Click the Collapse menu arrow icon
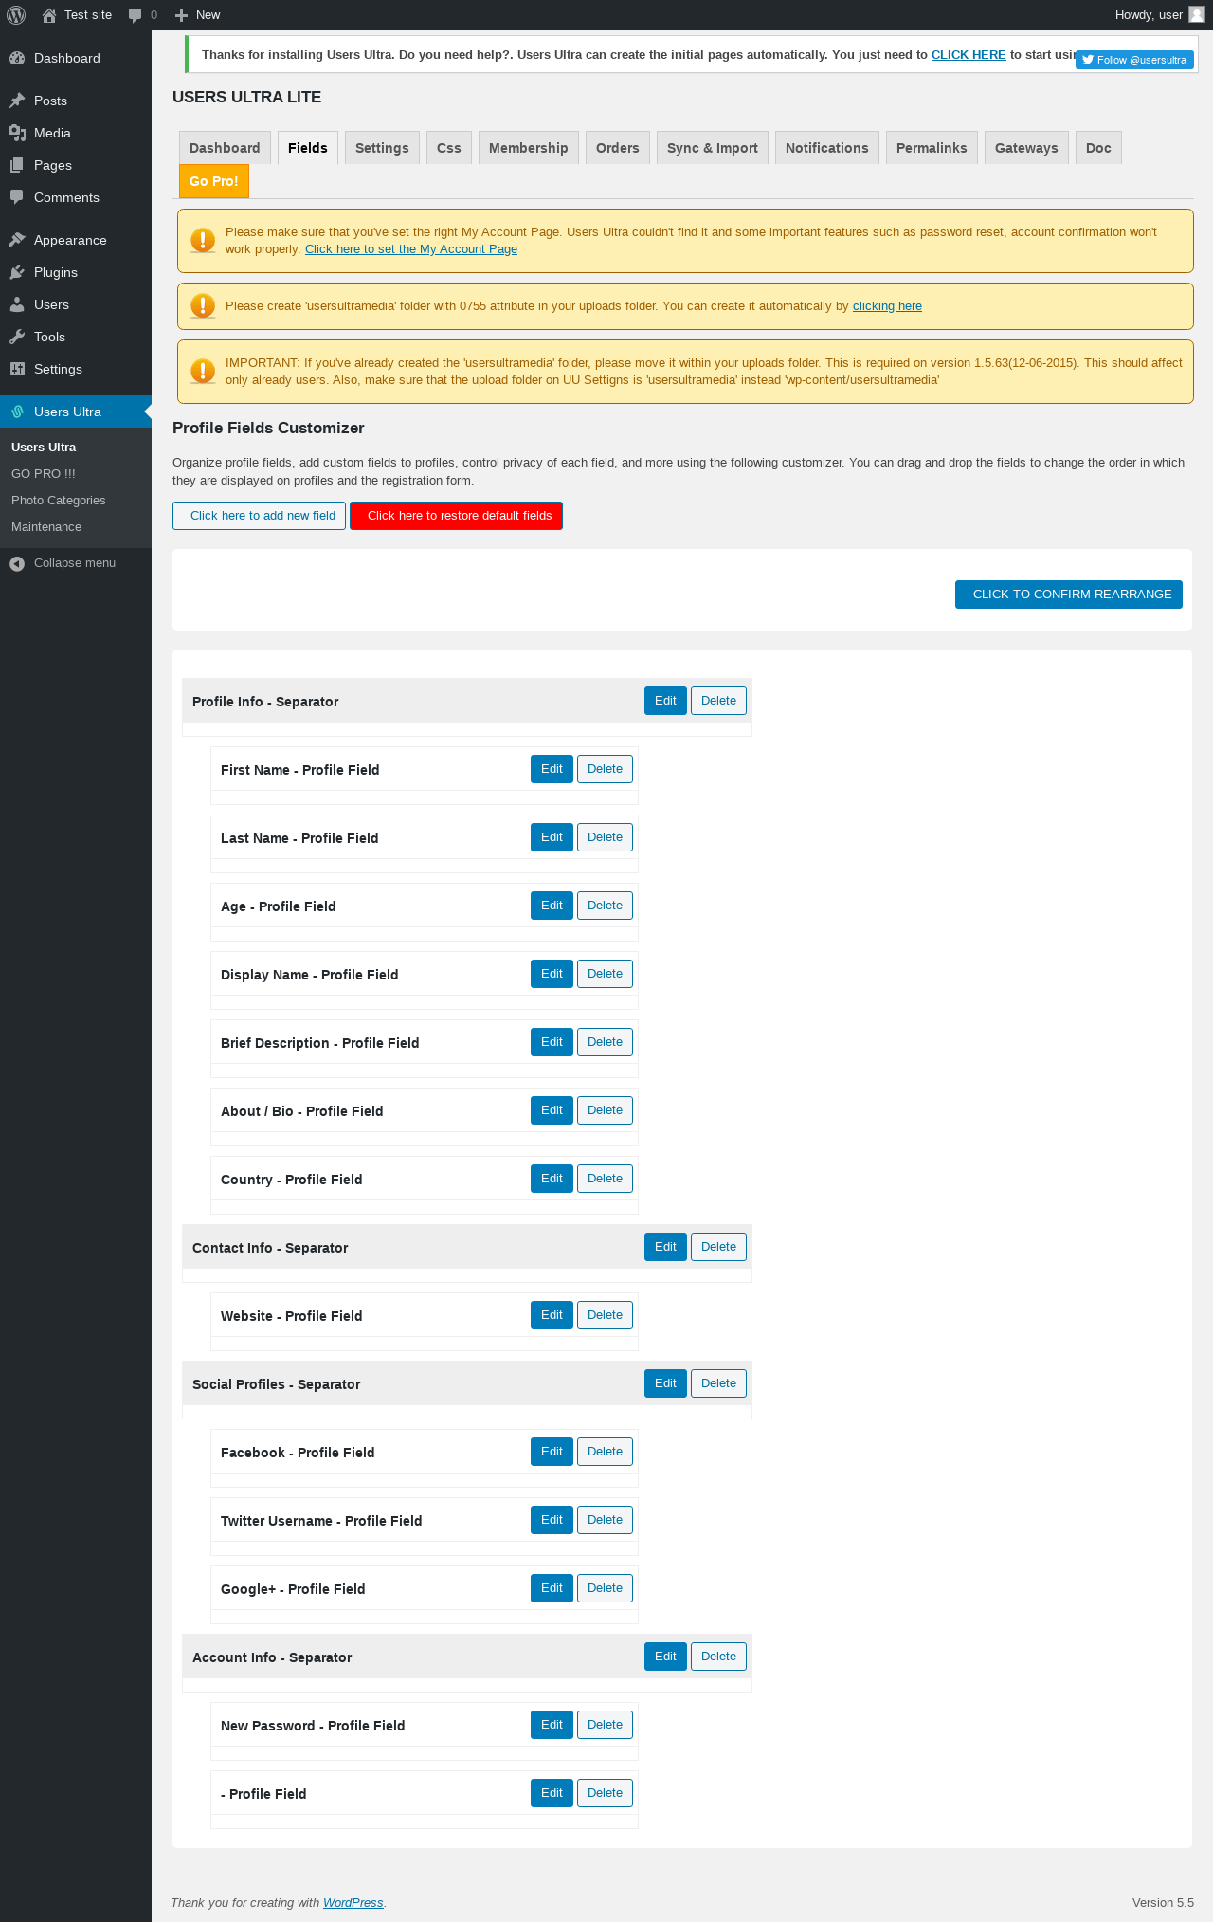1213x1922 pixels. pos(17,563)
